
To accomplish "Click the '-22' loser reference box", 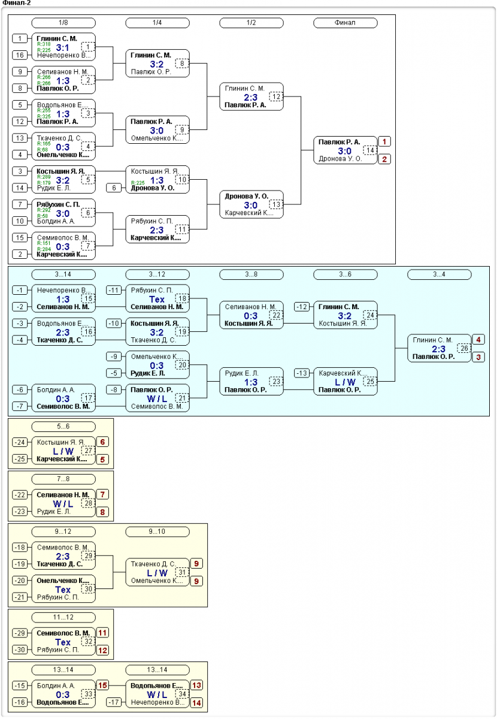I will 21,495.
